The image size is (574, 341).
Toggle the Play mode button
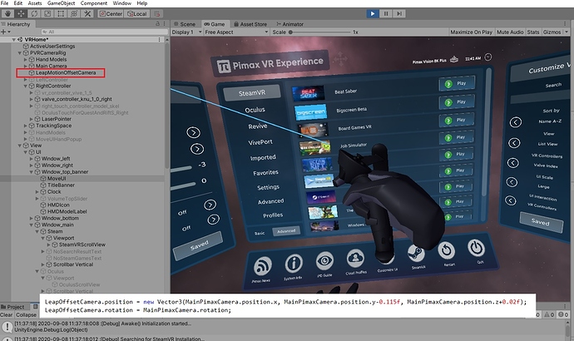pos(373,13)
